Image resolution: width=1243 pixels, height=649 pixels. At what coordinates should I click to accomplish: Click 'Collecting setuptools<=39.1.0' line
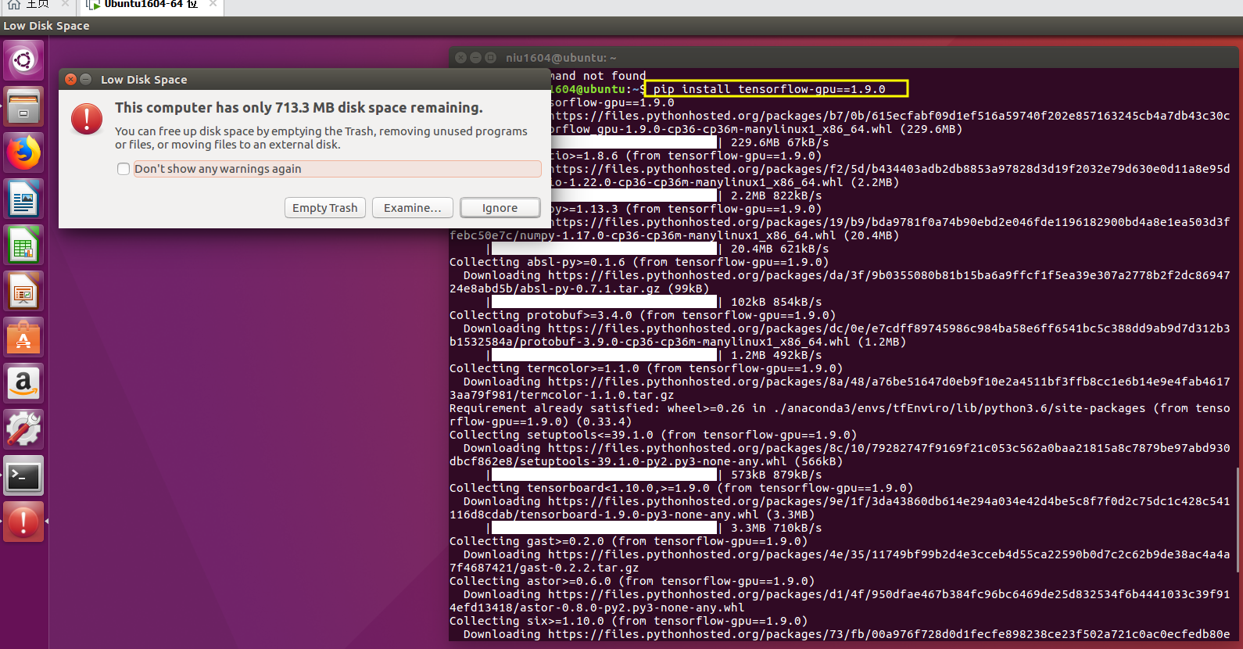(653, 435)
